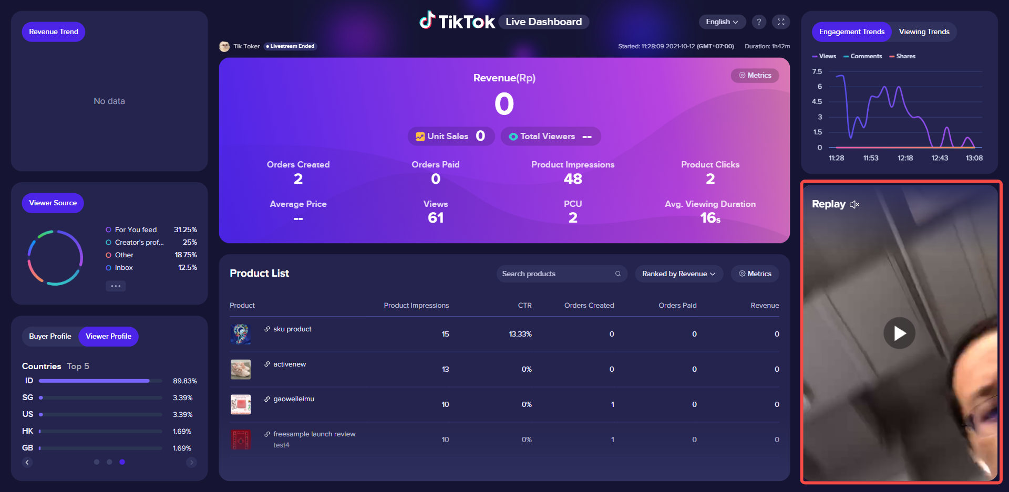Viewport: 1009px width, 492px height.
Task: Play the Replay video
Action: pos(899,333)
